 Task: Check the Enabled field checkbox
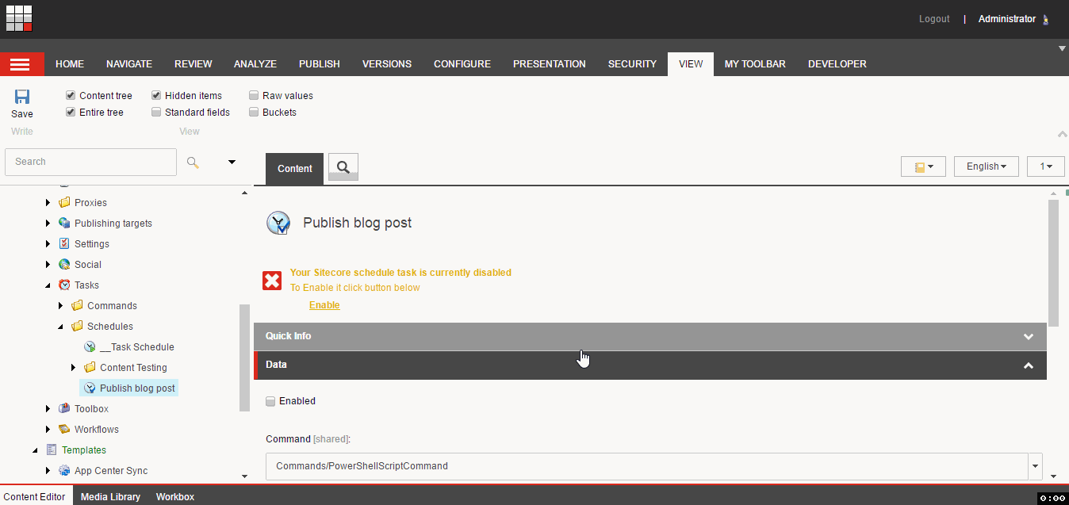(x=270, y=401)
